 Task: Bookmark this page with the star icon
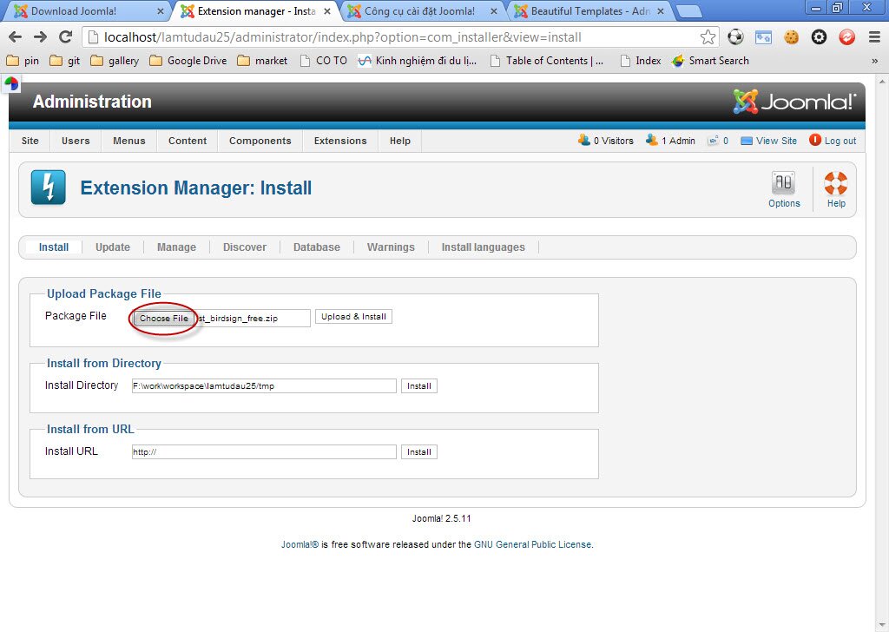tap(707, 38)
